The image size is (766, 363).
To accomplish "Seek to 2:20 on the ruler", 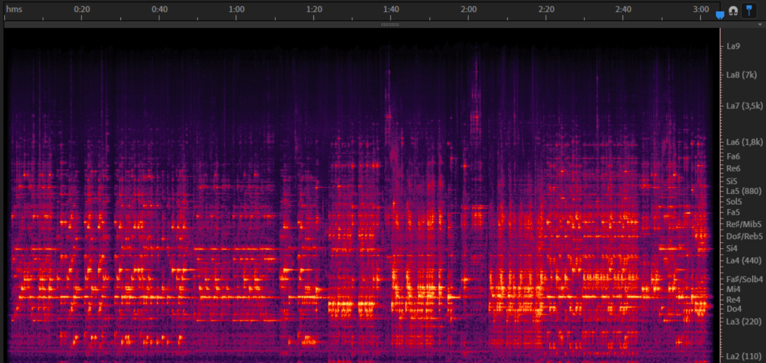I will 546,10.
